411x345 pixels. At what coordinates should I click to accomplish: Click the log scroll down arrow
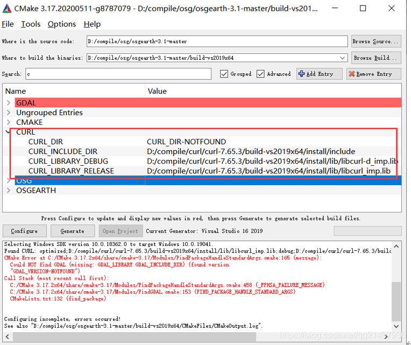[x=396, y=326]
